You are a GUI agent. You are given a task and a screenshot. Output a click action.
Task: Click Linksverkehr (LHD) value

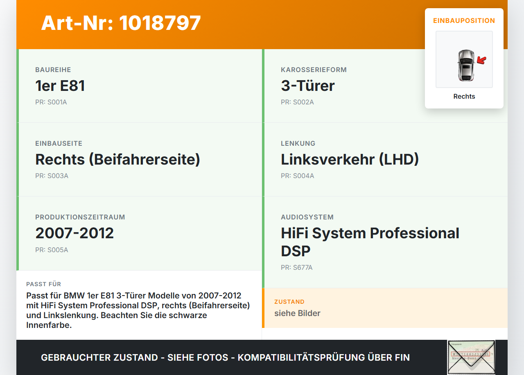click(350, 159)
